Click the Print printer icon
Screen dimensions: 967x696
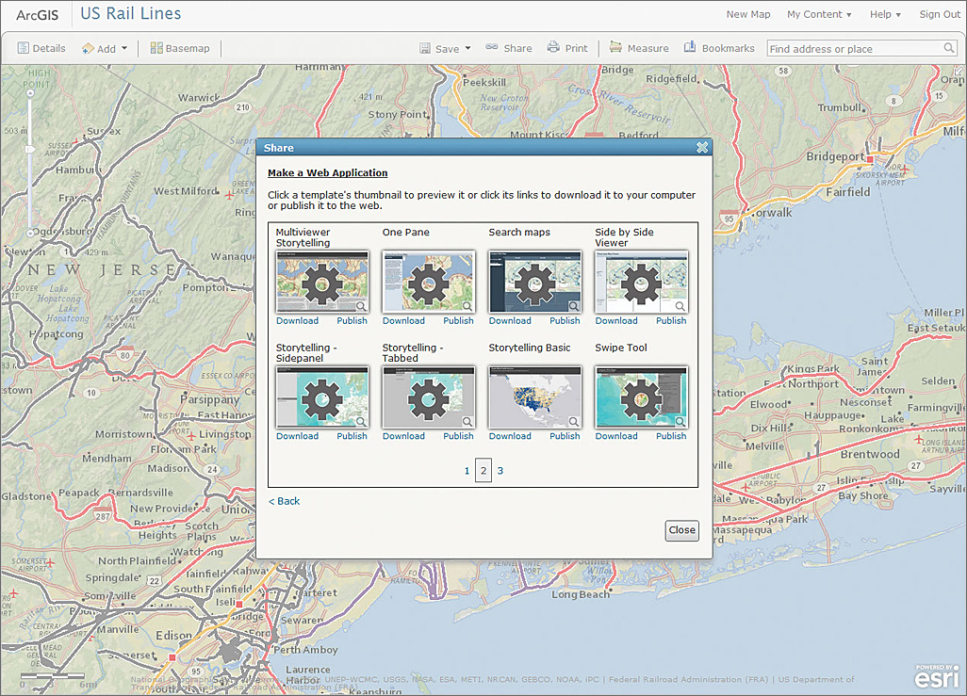click(553, 47)
